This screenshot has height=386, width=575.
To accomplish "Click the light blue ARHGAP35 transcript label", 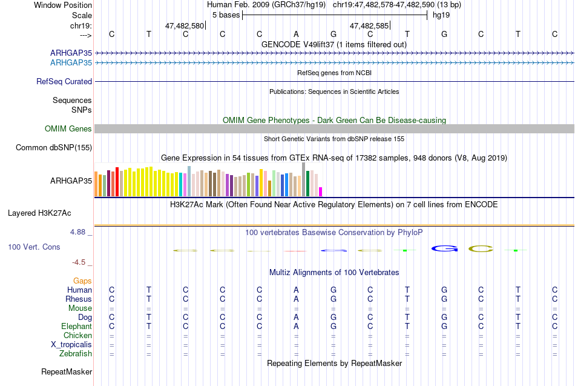I will (71, 63).
